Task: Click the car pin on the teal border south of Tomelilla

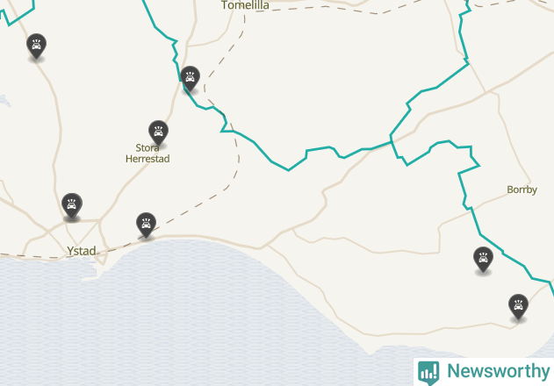Action: (x=191, y=78)
